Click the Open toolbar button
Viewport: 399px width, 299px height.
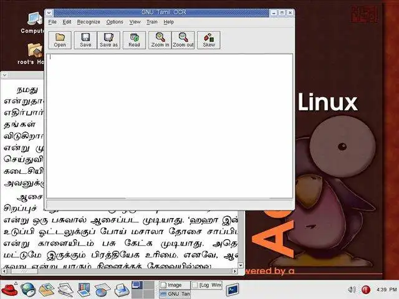(x=60, y=40)
